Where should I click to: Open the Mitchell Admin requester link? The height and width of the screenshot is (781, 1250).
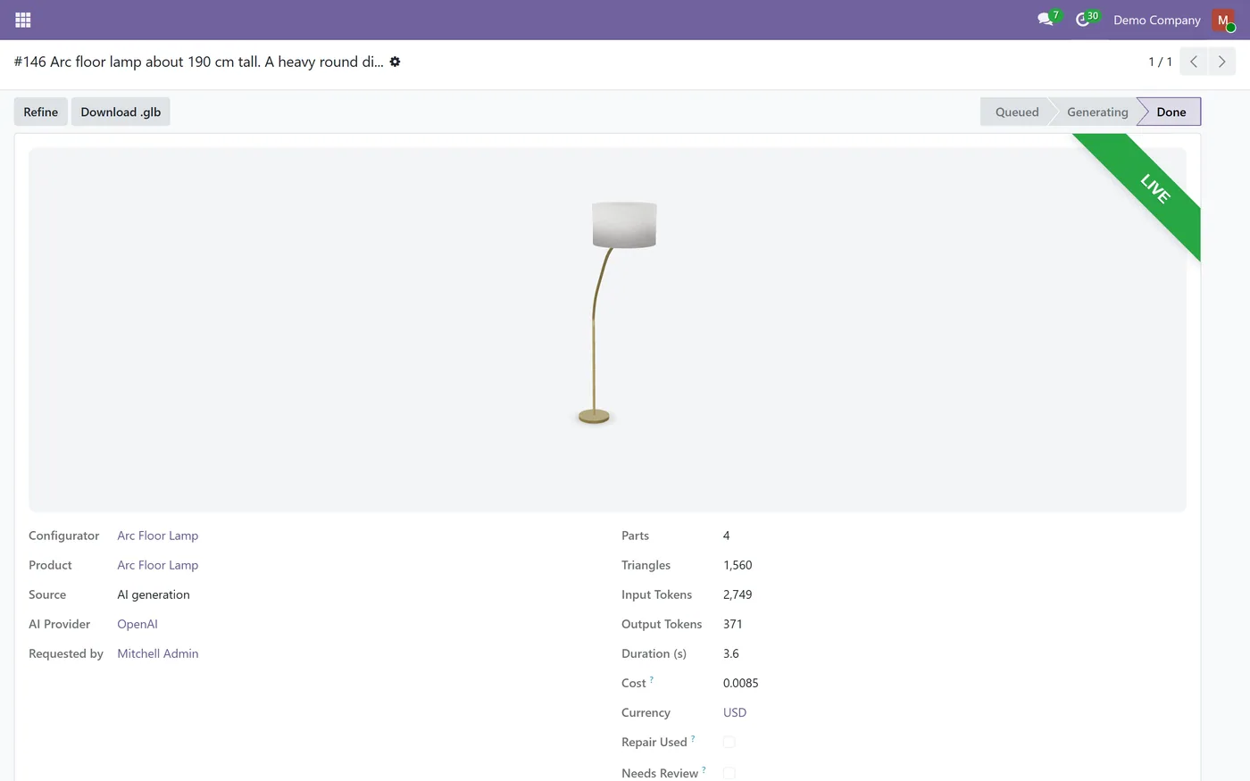click(x=158, y=653)
